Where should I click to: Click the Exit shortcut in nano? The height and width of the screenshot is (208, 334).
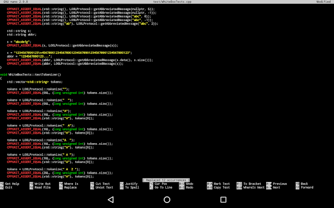(x=6, y=187)
